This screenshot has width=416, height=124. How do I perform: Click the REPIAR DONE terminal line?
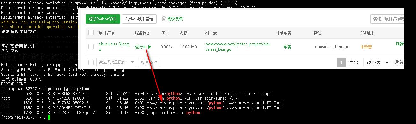coord(13,84)
